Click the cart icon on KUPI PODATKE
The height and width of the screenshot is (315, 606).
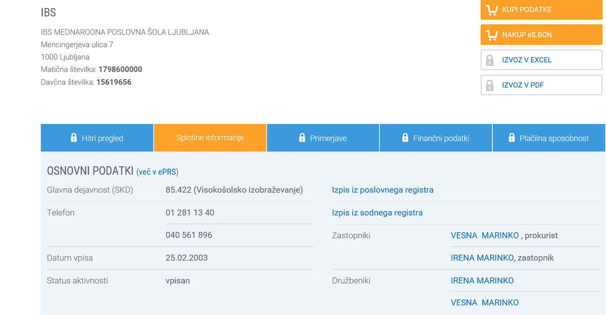491,10
